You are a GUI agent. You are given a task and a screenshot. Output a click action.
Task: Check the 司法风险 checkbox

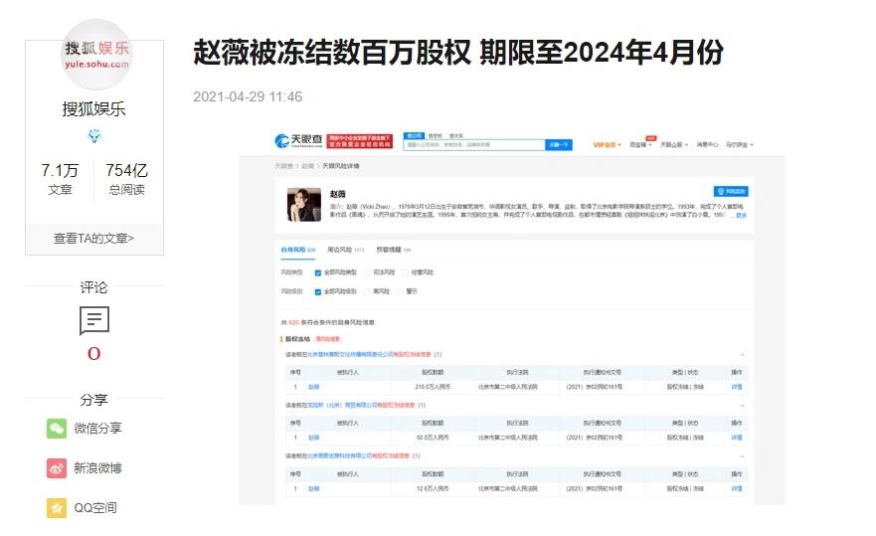click(367, 271)
